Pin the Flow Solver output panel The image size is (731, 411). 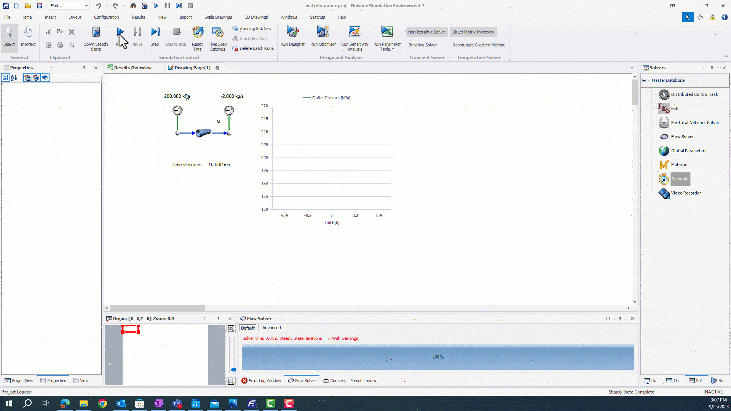(x=620, y=319)
